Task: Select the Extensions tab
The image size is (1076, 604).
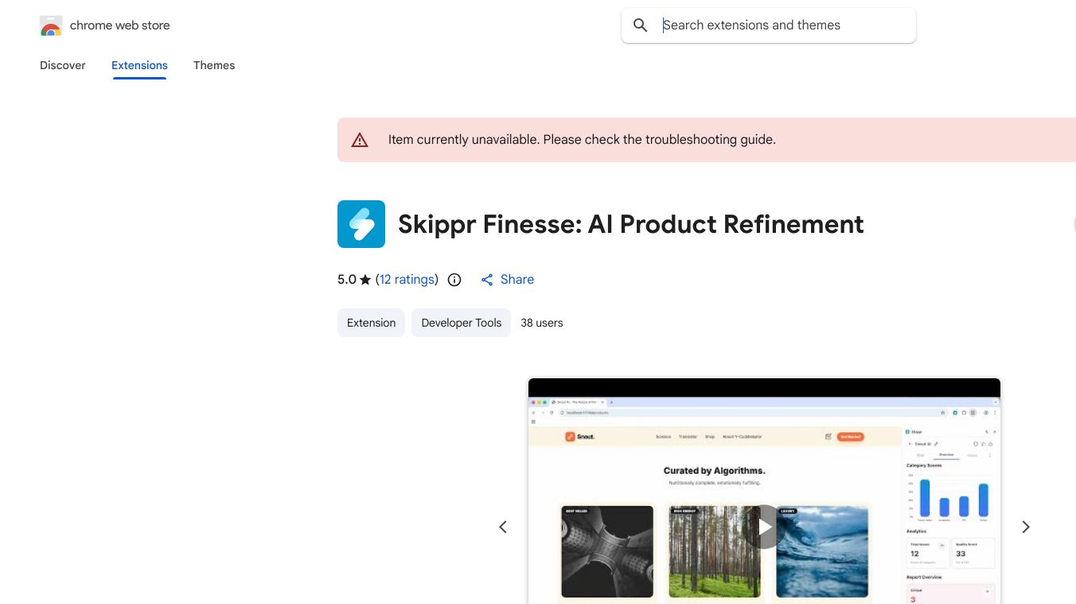Action: click(139, 65)
